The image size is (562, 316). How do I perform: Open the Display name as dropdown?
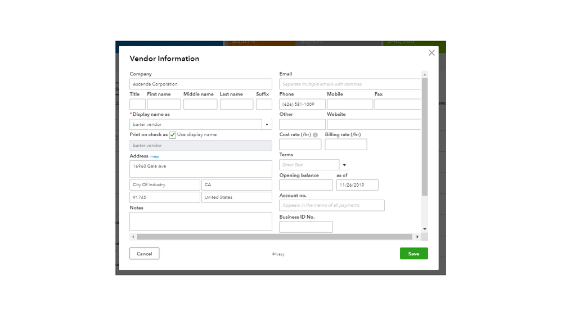(x=267, y=124)
